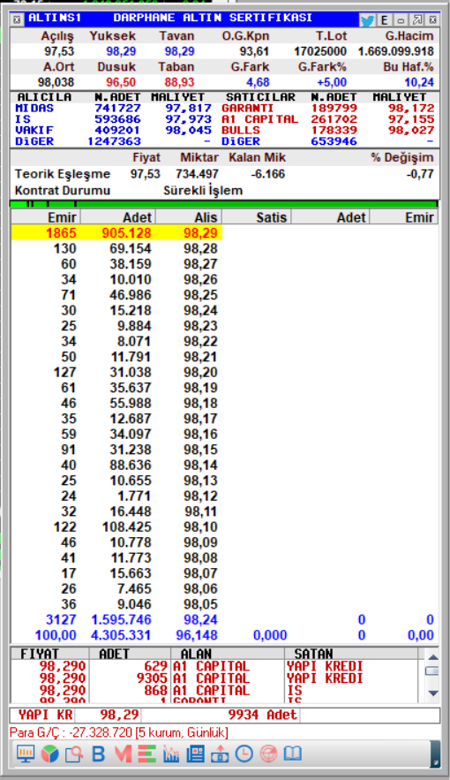The height and width of the screenshot is (780, 450).
Task: Click the trades list down arrow
Action: [x=432, y=693]
